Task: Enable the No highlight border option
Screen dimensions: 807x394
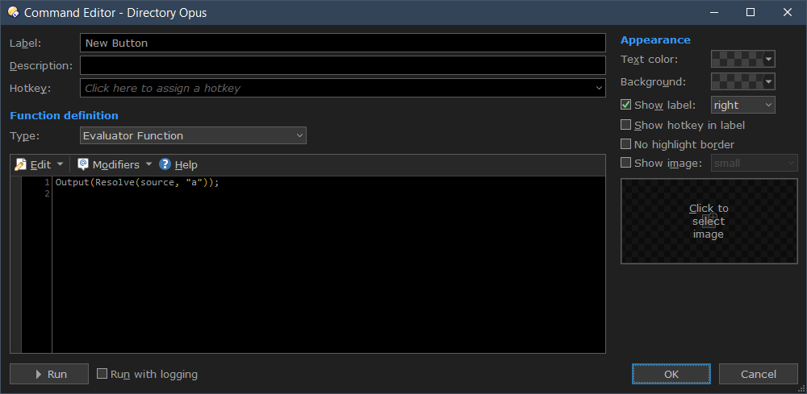Action: click(x=626, y=144)
